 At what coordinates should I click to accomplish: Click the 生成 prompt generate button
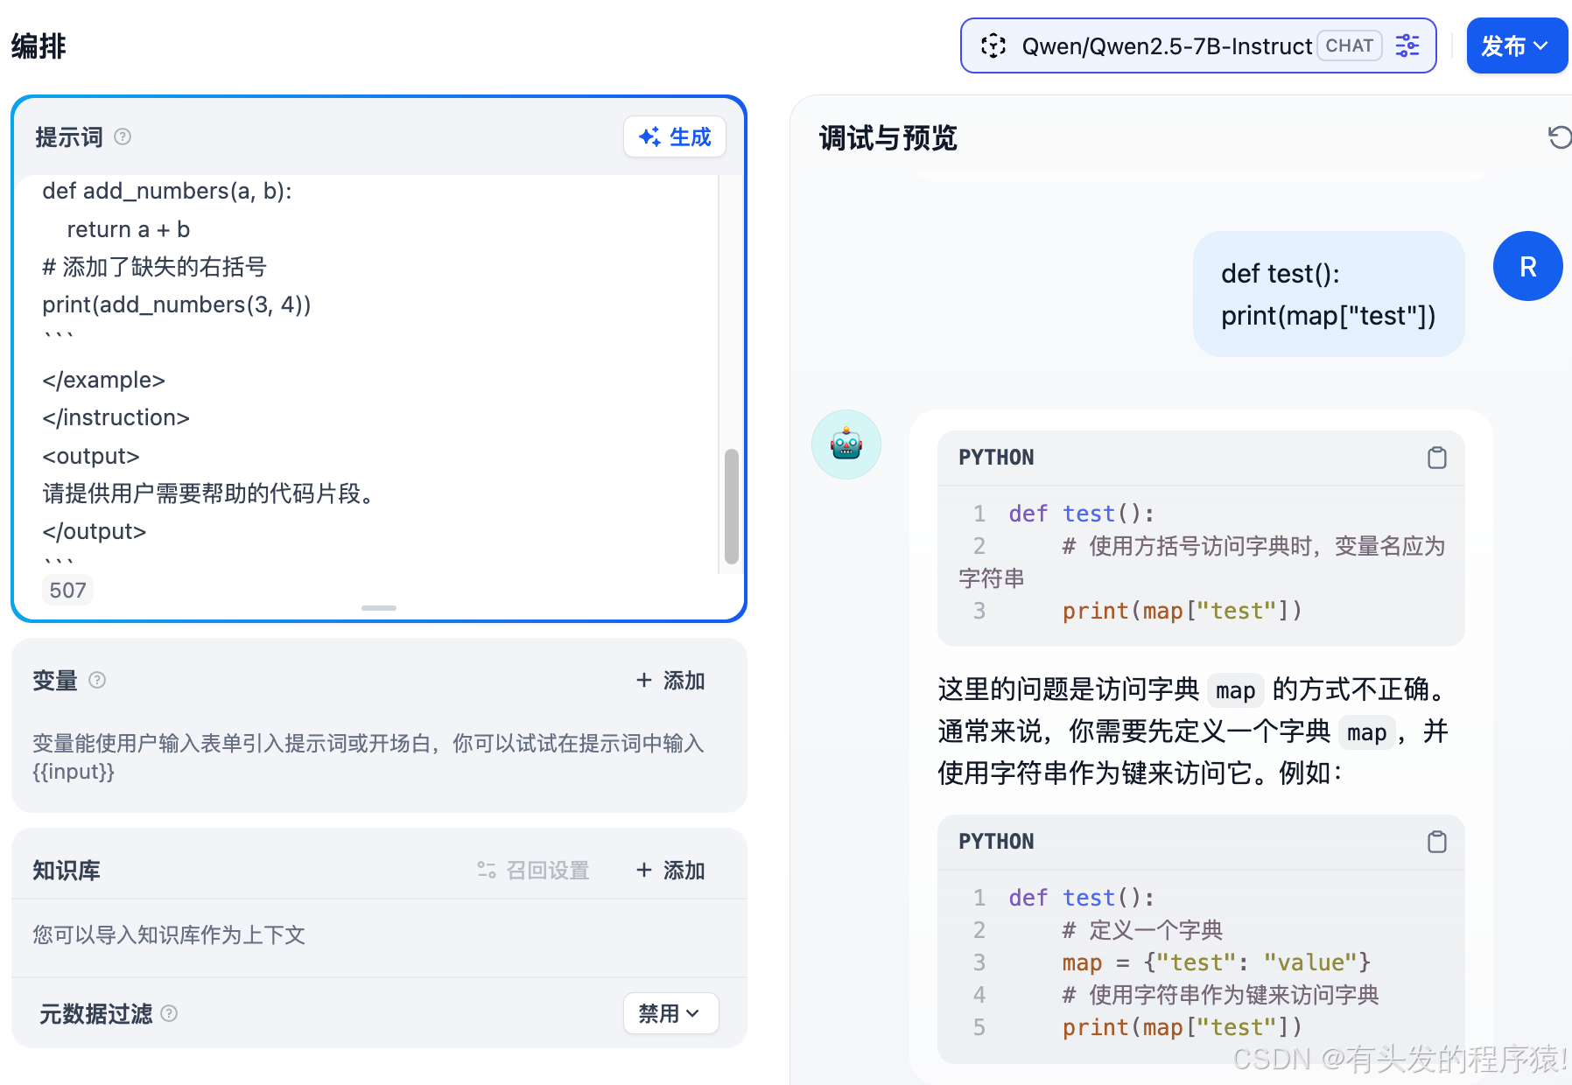pyautogui.click(x=675, y=136)
